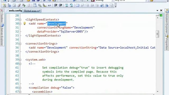Image resolution: width=169 pixels, height=95 pixels.
Task: Open the Server Explorer side panel
Action: click(x=2, y=35)
